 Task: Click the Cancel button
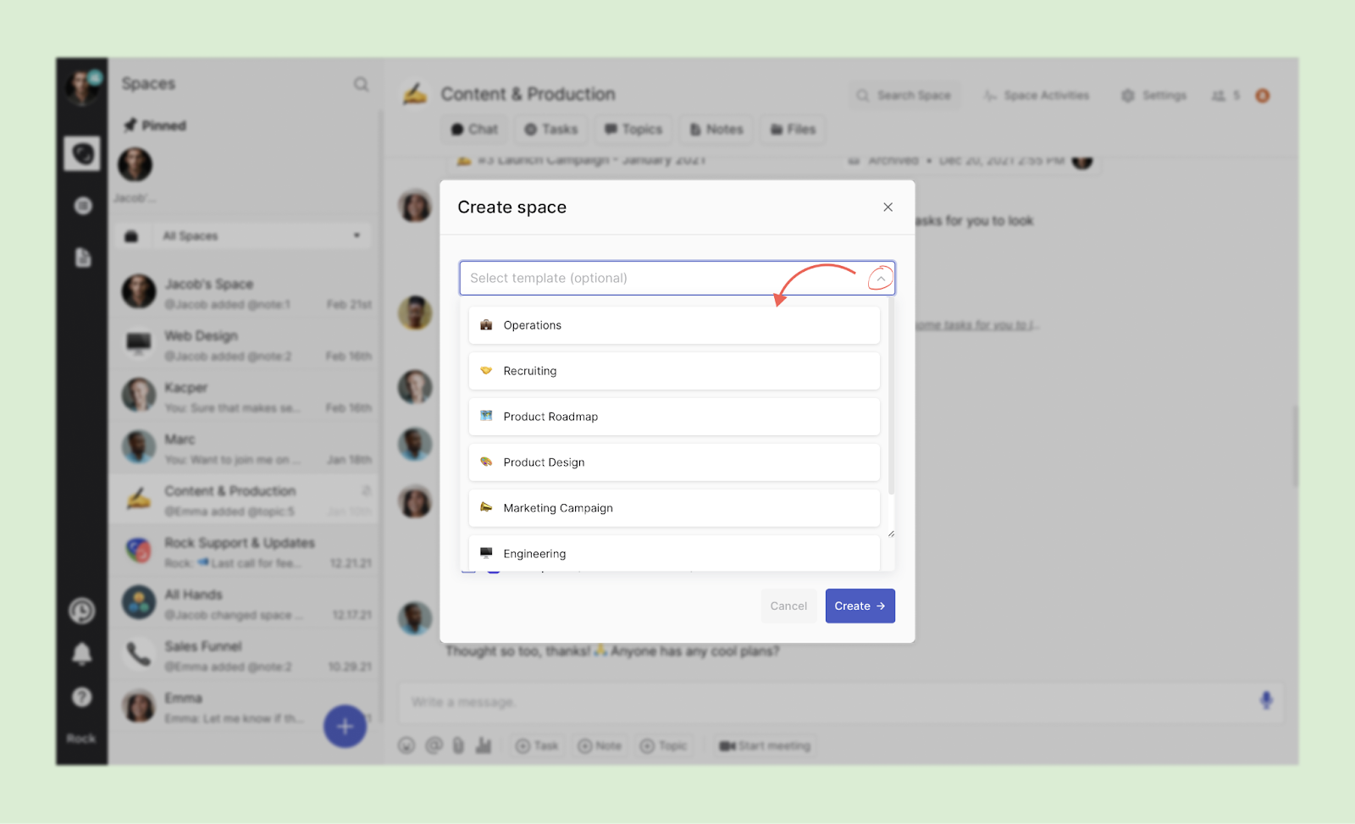pos(788,606)
